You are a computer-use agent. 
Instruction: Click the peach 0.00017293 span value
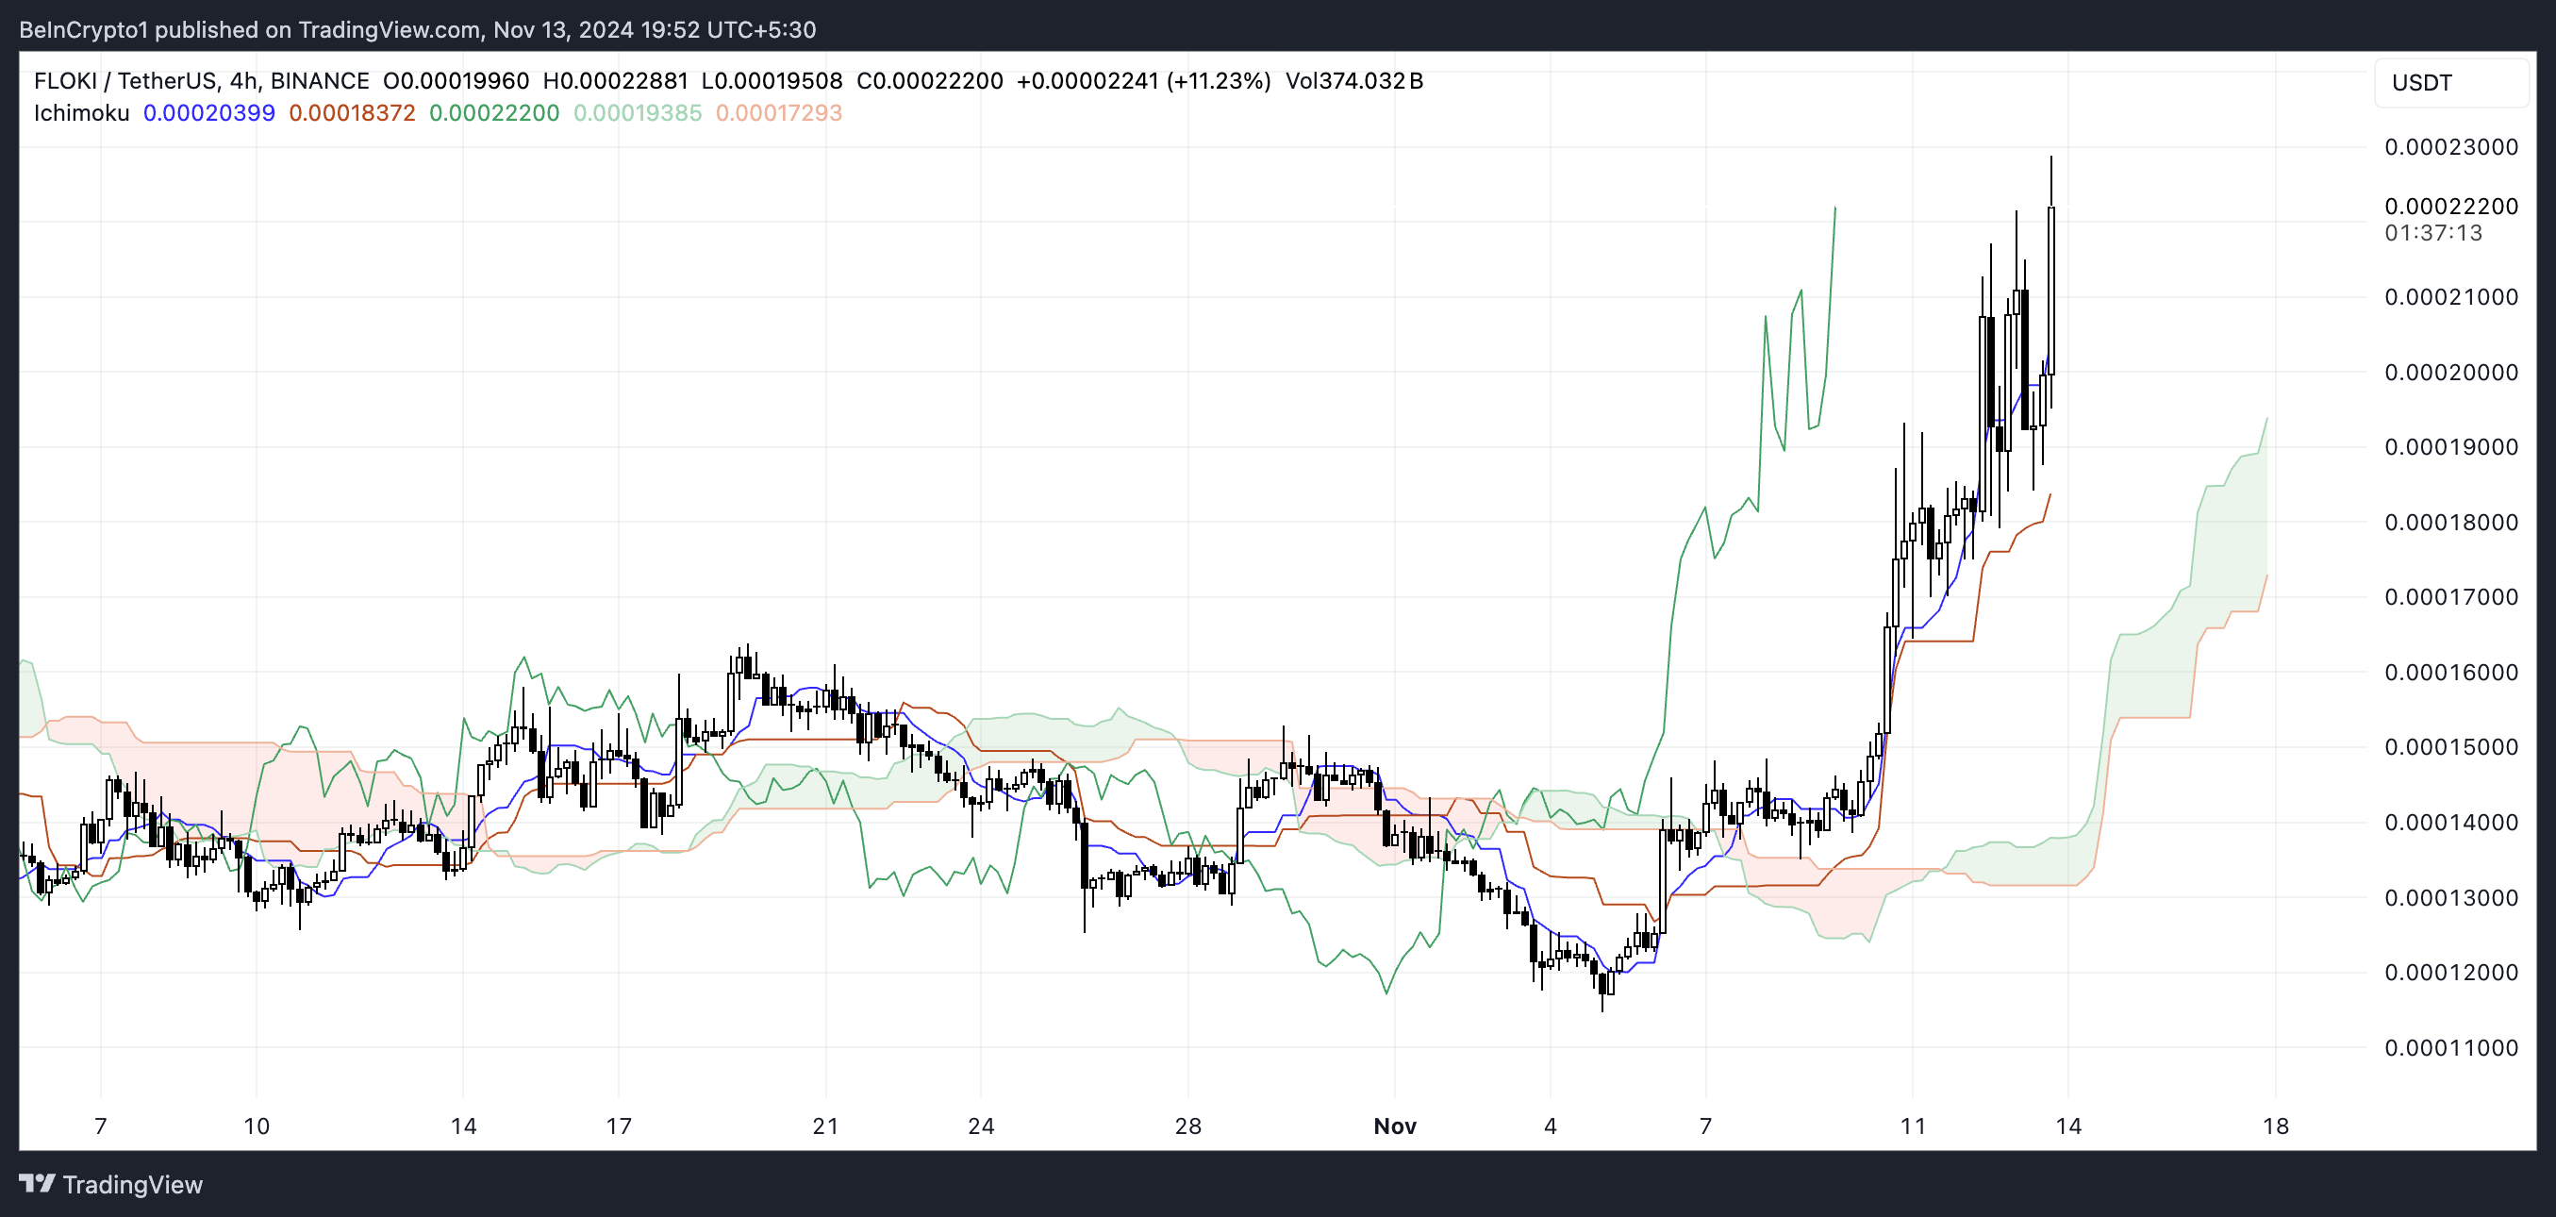pyautogui.click(x=778, y=113)
